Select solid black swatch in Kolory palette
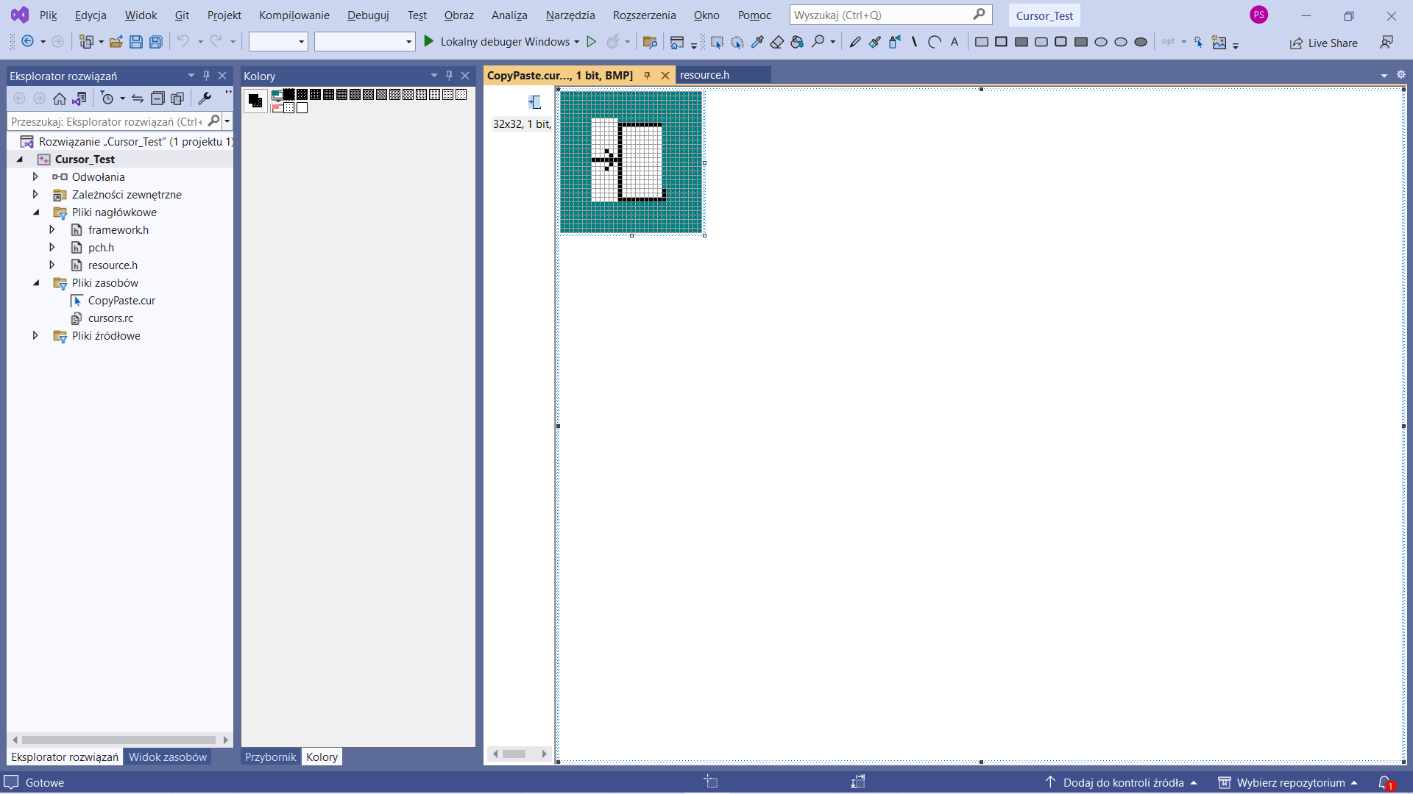 pyautogui.click(x=289, y=94)
